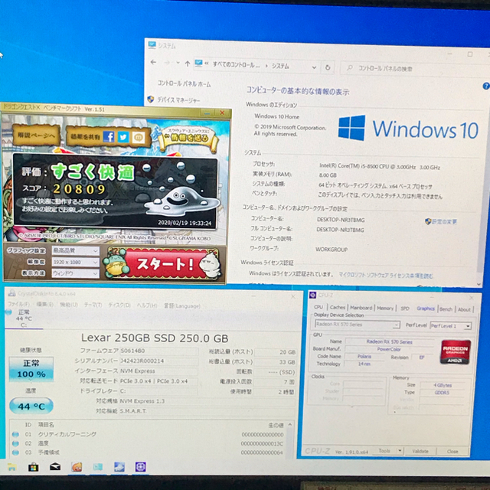This screenshot has height=490, width=490.
Task: Open the Radeon RX 570 Series device dropdown
Action: coord(358,325)
